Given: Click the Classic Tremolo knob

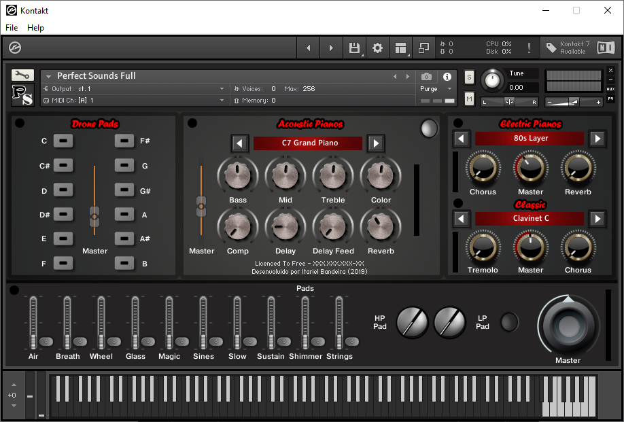Looking at the screenshot, I should click(483, 247).
